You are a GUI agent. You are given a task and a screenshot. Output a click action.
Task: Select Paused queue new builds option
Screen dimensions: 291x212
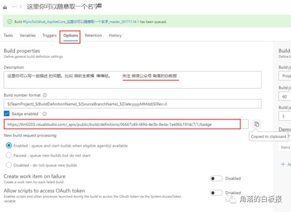tap(9, 155)
